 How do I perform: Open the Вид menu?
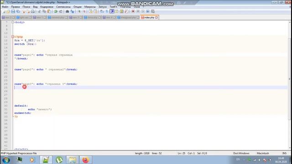click(35, 7)
